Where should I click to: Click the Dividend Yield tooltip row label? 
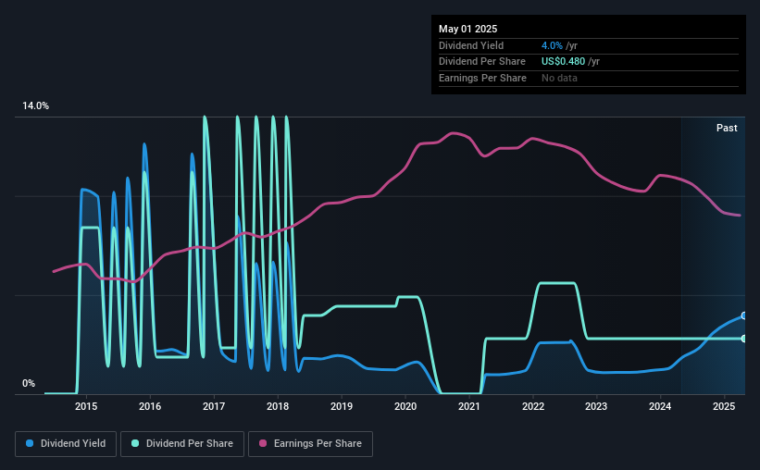click(471, 45)
